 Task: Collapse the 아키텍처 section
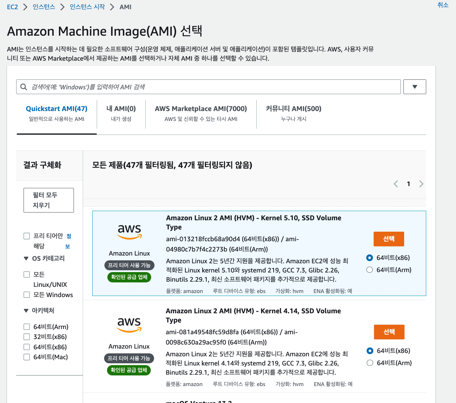[x=26, y=311]
